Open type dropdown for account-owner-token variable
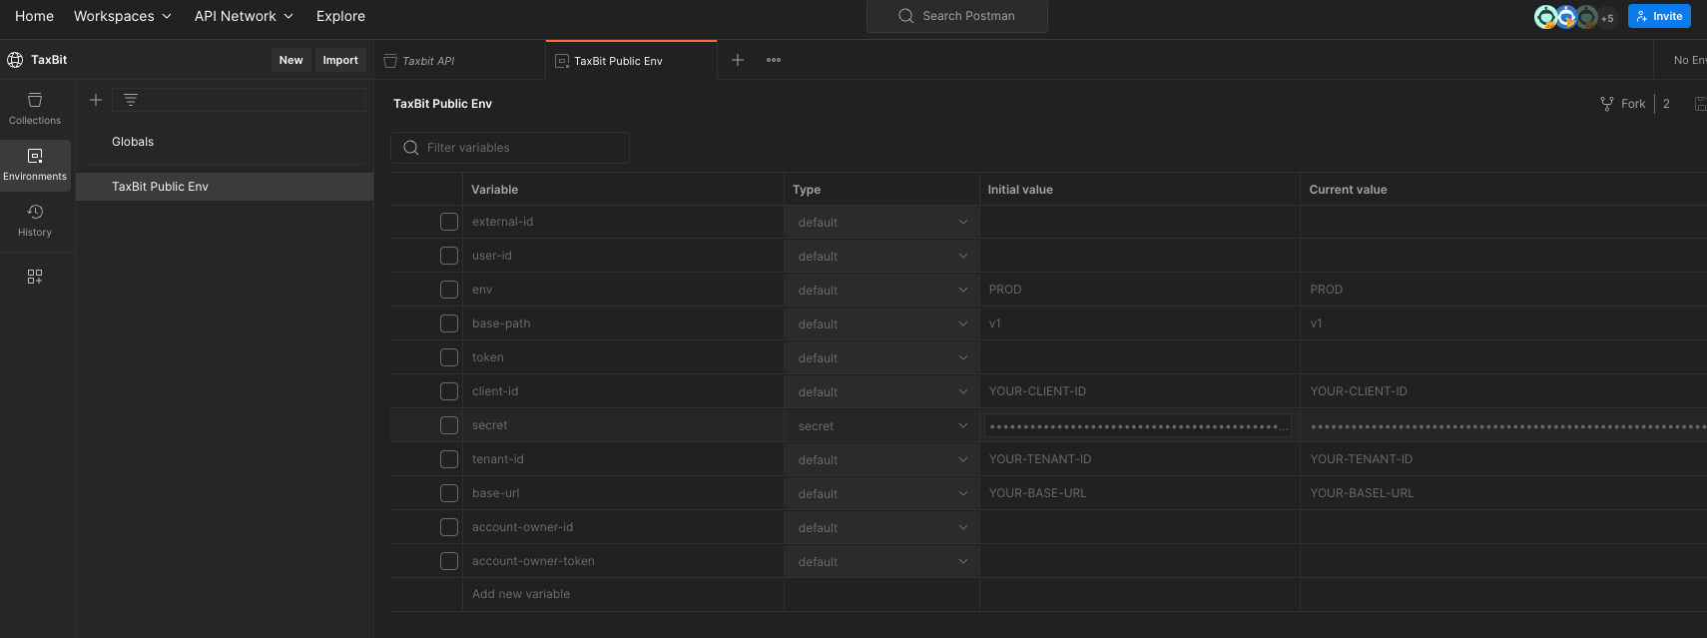This screenshot has height=638, width=1707. [x=881, y=562]
